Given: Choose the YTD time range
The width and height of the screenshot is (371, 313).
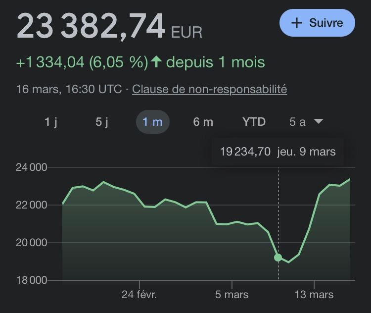Looking at the screenshot, I should coord(254,122).
